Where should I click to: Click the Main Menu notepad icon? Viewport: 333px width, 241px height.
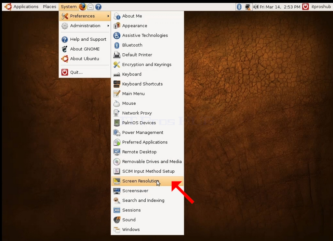coord(117,94)
